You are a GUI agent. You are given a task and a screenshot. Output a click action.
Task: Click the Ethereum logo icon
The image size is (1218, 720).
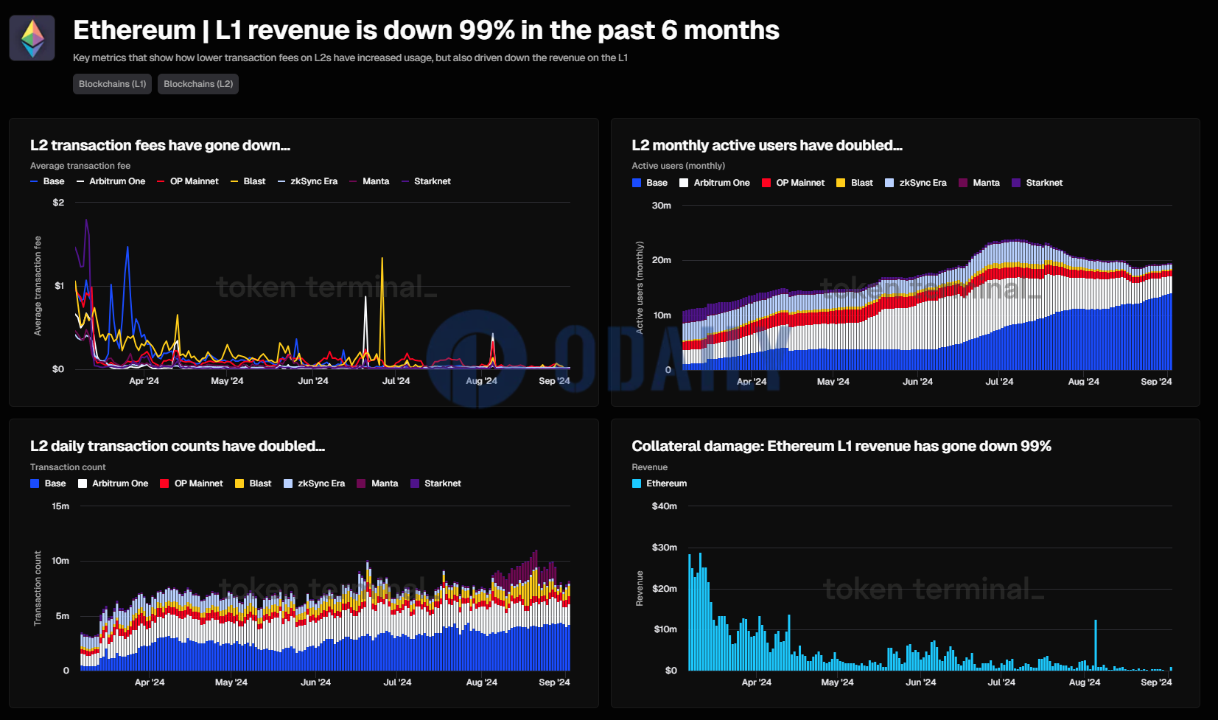coord(32,38)
